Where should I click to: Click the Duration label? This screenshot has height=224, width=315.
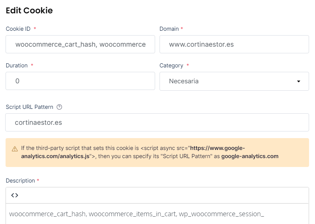17,66
